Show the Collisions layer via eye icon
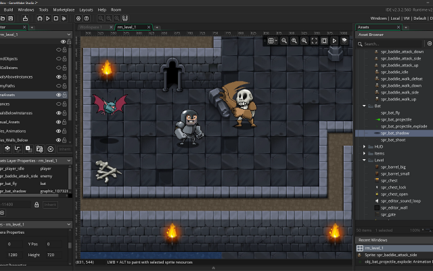 click(59, 68)
